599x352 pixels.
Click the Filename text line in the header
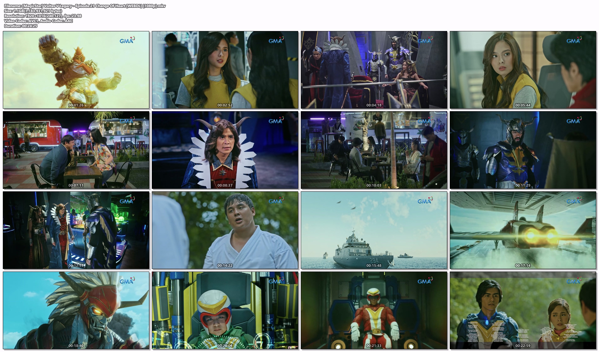[85, 6]
